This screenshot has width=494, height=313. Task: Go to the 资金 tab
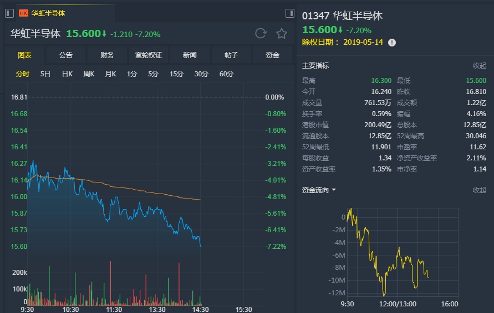272,55
